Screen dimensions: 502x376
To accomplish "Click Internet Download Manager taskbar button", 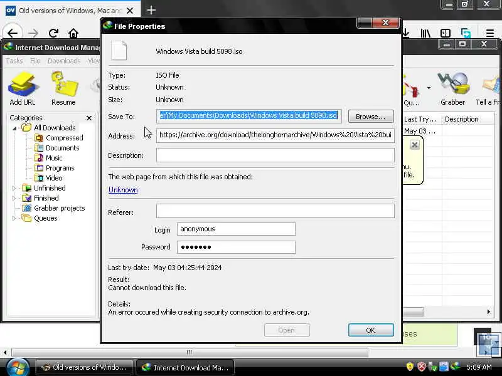I will pos(185,367).
